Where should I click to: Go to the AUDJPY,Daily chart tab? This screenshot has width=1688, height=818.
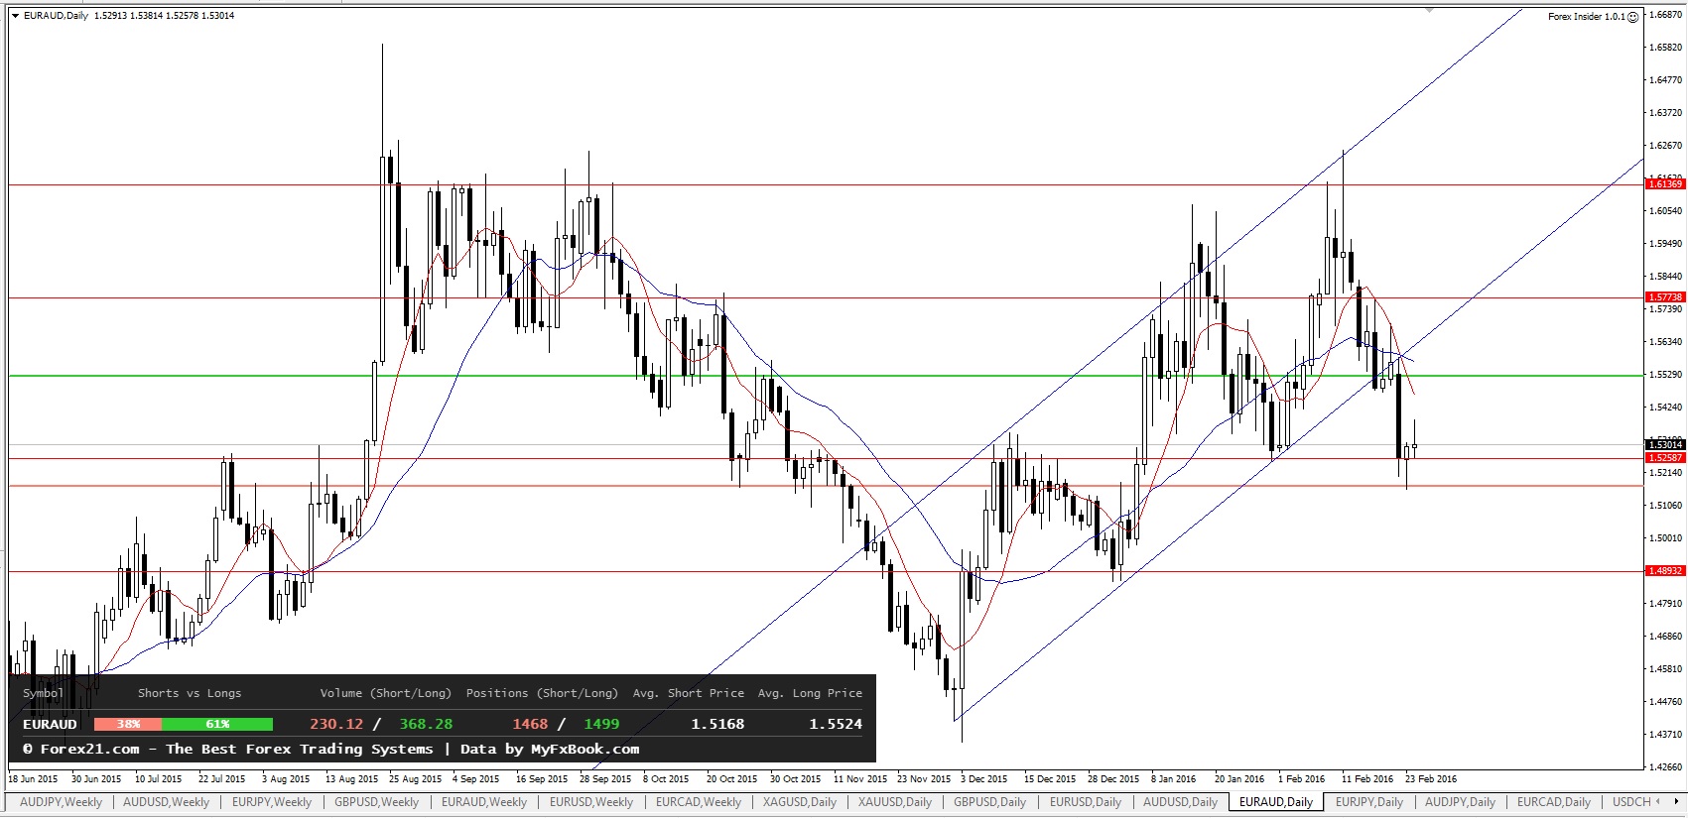1460,802
